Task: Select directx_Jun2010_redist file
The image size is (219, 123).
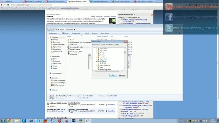Action: 75,47
